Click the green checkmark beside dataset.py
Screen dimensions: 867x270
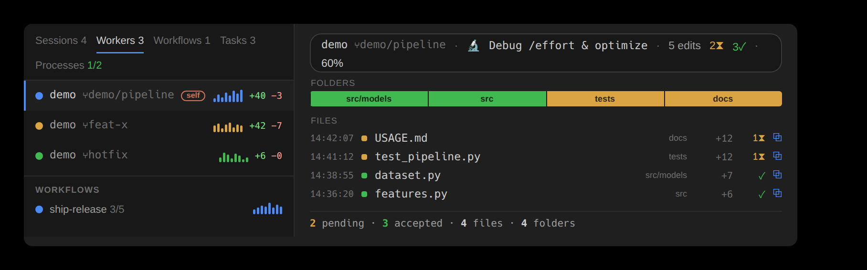coord(761,176)
